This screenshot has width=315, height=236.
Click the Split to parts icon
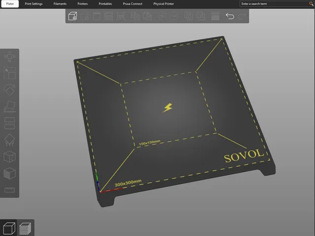coord(201,16)
